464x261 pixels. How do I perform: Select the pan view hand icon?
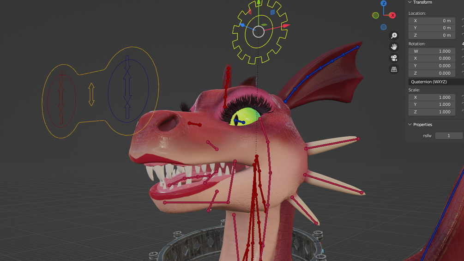394,47
